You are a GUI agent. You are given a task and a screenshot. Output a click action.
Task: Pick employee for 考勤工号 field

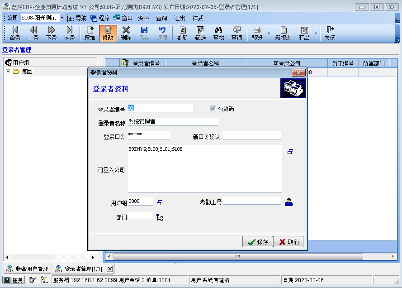point(288,202)
